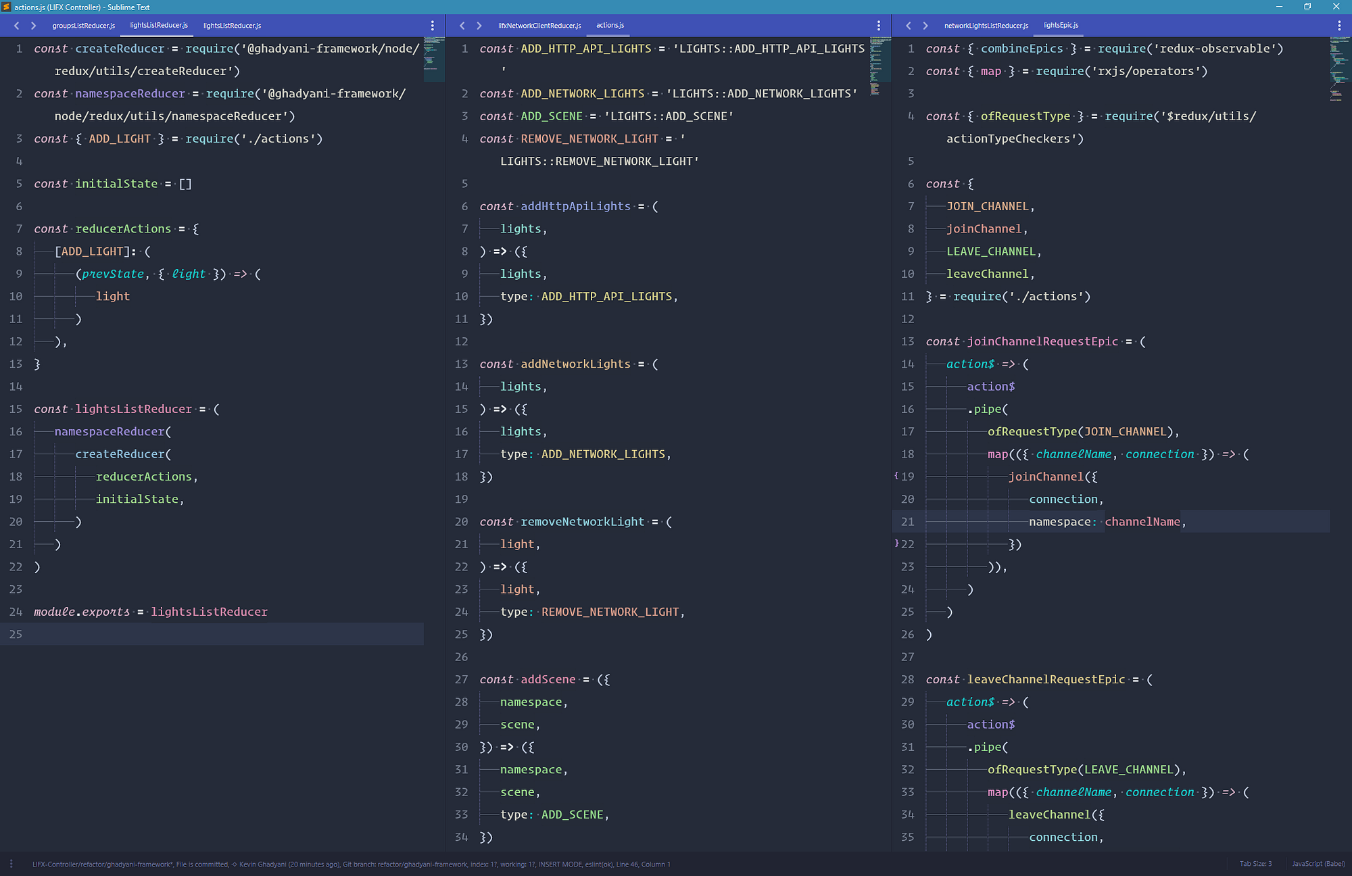Click the Sublime Text logo in the title bar
The height and width of the screenshot is (876, 1352).
[7, 7]
